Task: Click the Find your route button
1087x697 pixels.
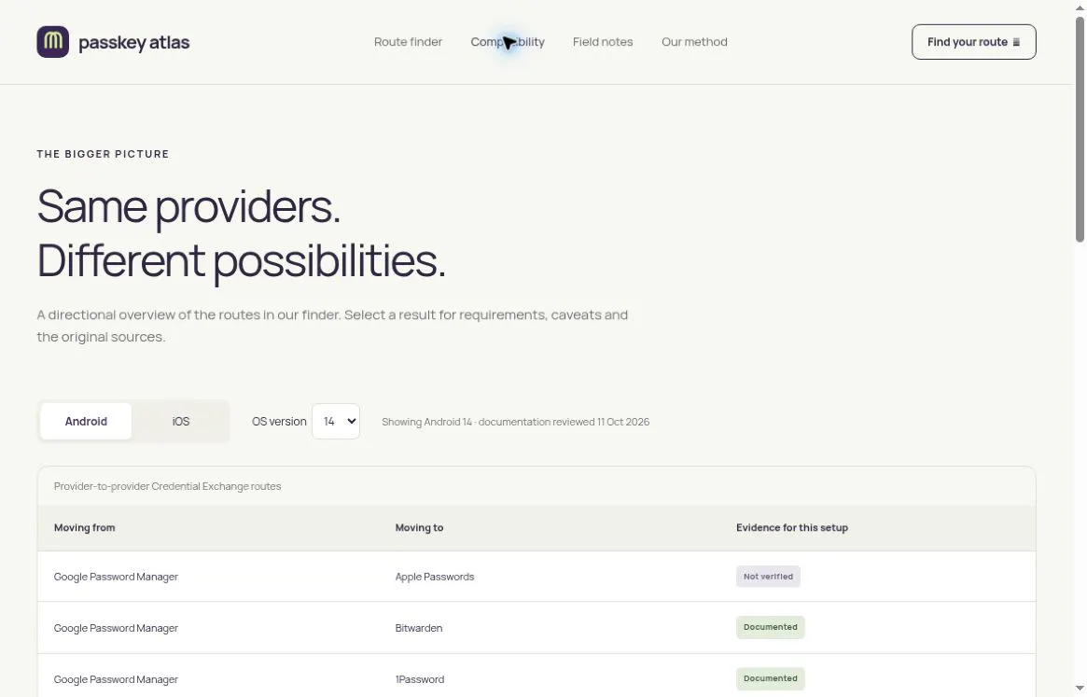Action: tap(973, 42)
